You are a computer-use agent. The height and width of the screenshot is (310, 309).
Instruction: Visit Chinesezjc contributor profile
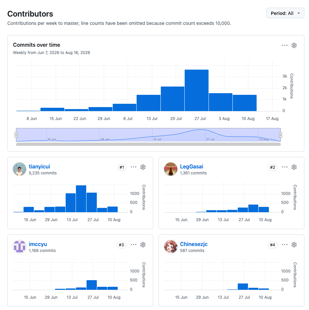coord(194,244)
